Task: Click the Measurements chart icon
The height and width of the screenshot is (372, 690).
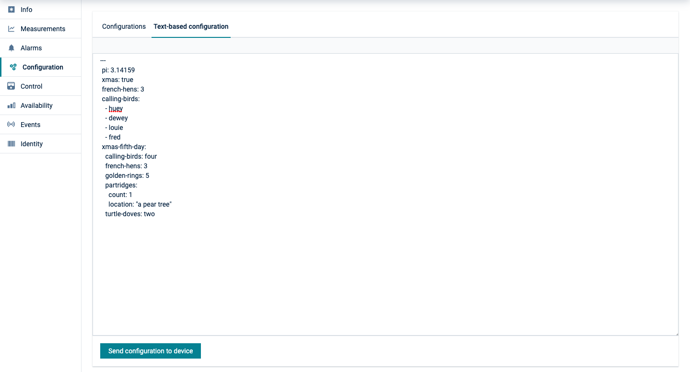Action: 12,29
